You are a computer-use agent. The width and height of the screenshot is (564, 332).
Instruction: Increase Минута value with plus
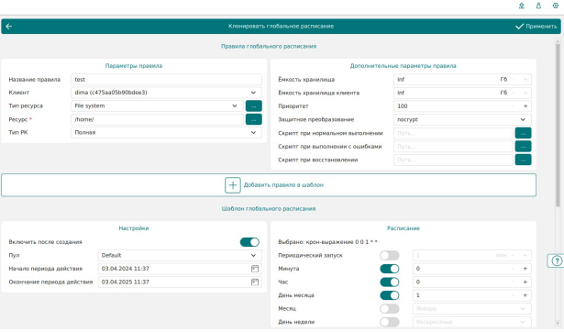point(525,269)
